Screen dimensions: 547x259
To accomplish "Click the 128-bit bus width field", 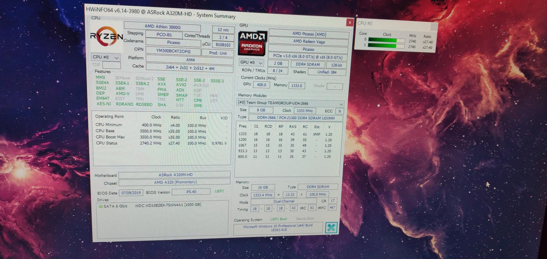I will [x=337, y=65].
